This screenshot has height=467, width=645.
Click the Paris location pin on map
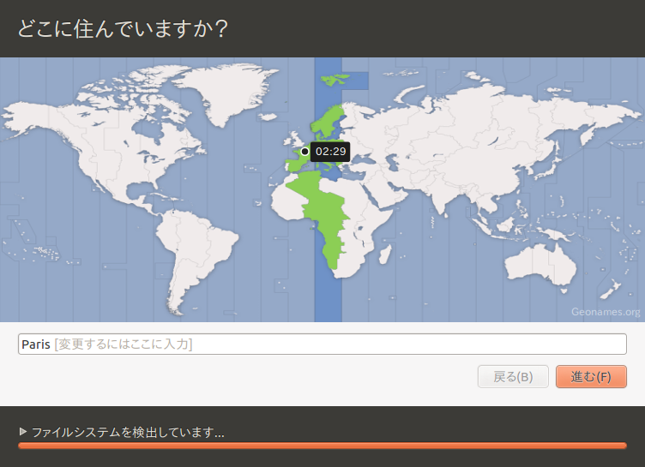click(304, 152)
